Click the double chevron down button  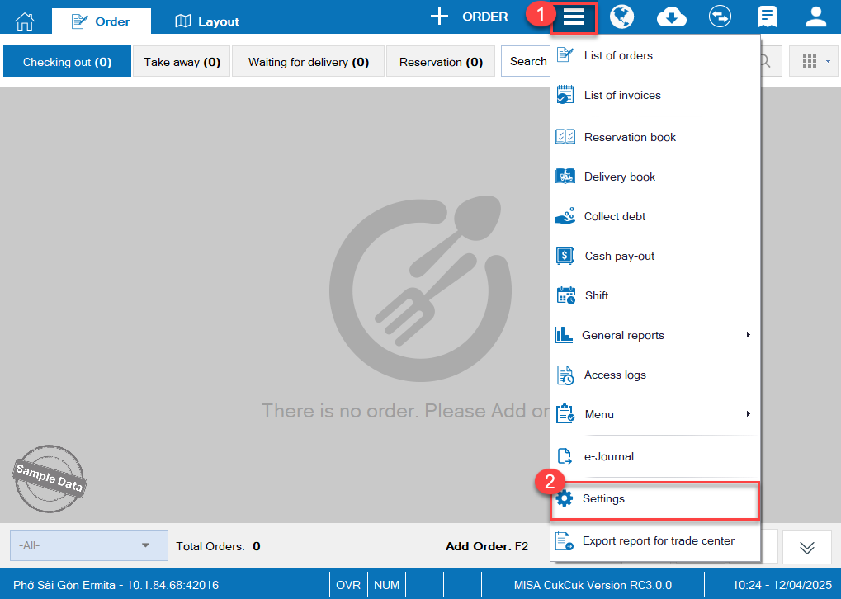pos(807,548)
